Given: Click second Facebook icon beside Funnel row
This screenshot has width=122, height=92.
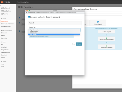Looking at the screenshot, I should coord(20,23).
